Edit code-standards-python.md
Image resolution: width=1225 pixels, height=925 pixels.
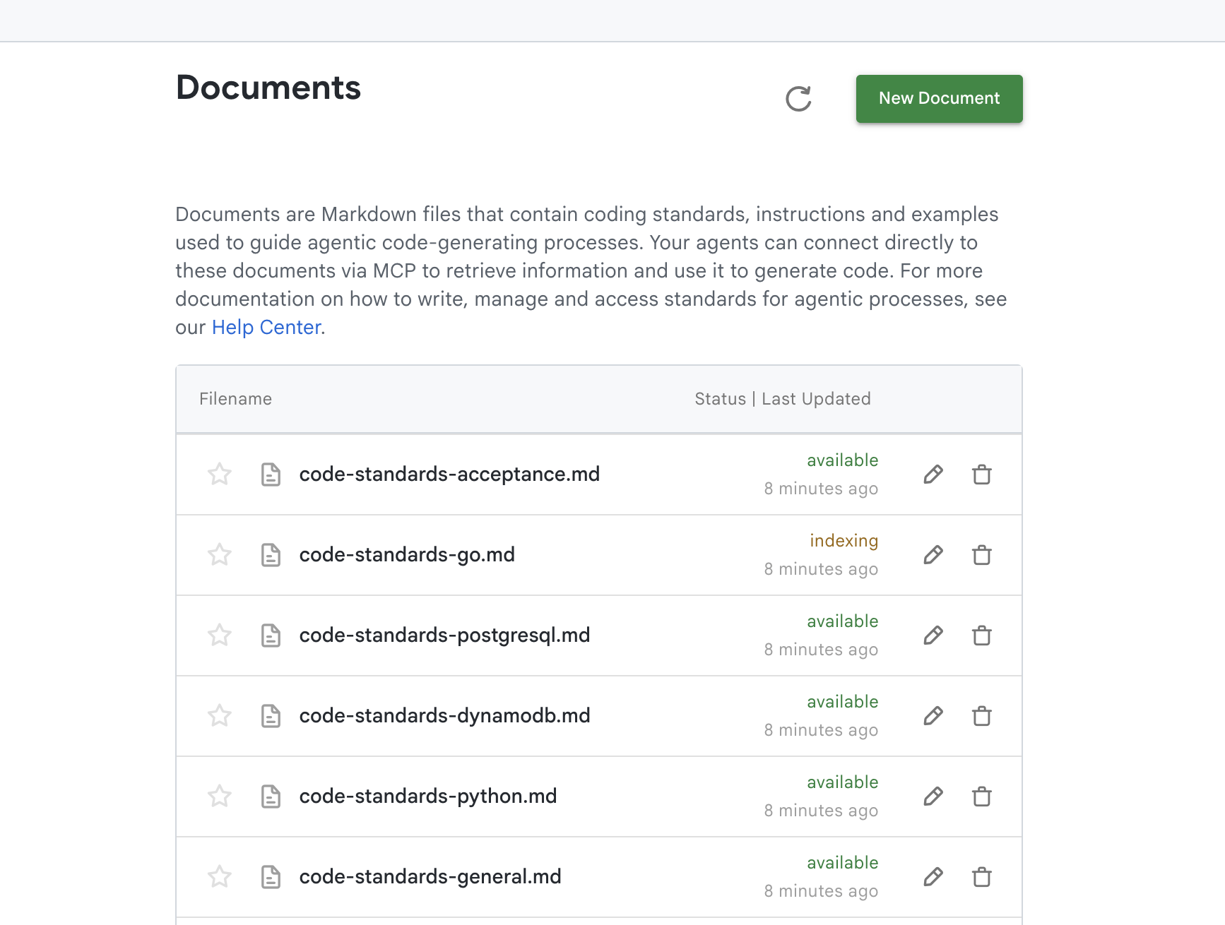click(933, 796)
